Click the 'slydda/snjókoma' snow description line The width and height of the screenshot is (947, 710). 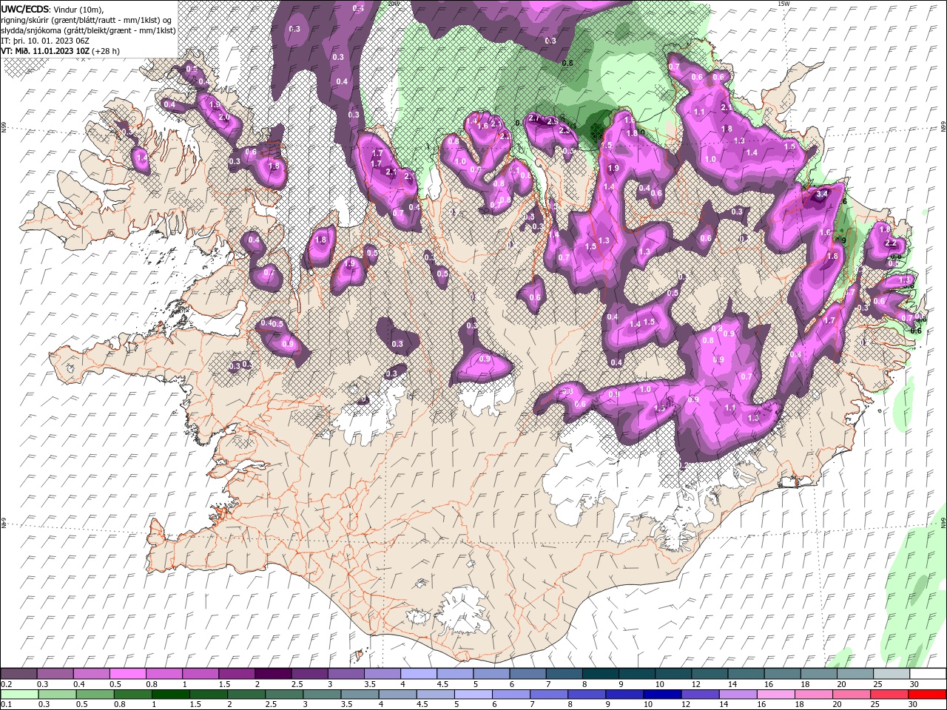pyautogui.click(x=89, y=30)
